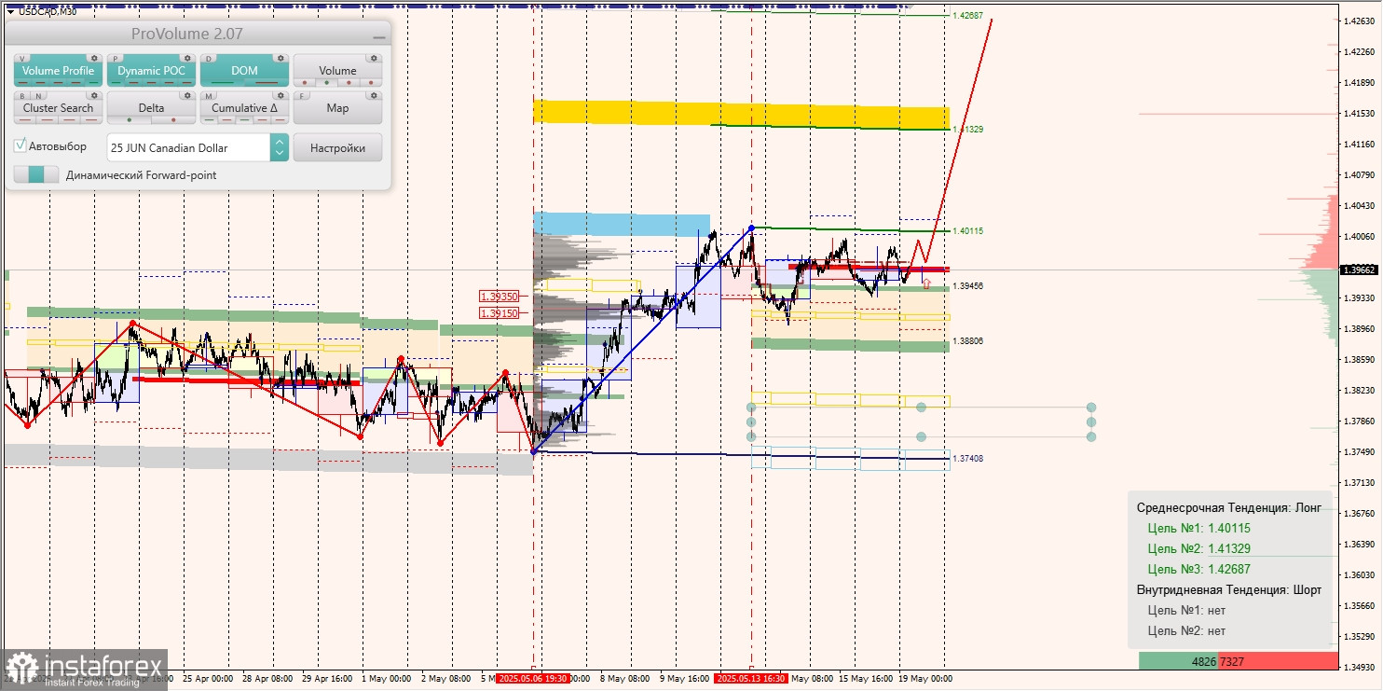Enable the Map indicator

[337, 107]
